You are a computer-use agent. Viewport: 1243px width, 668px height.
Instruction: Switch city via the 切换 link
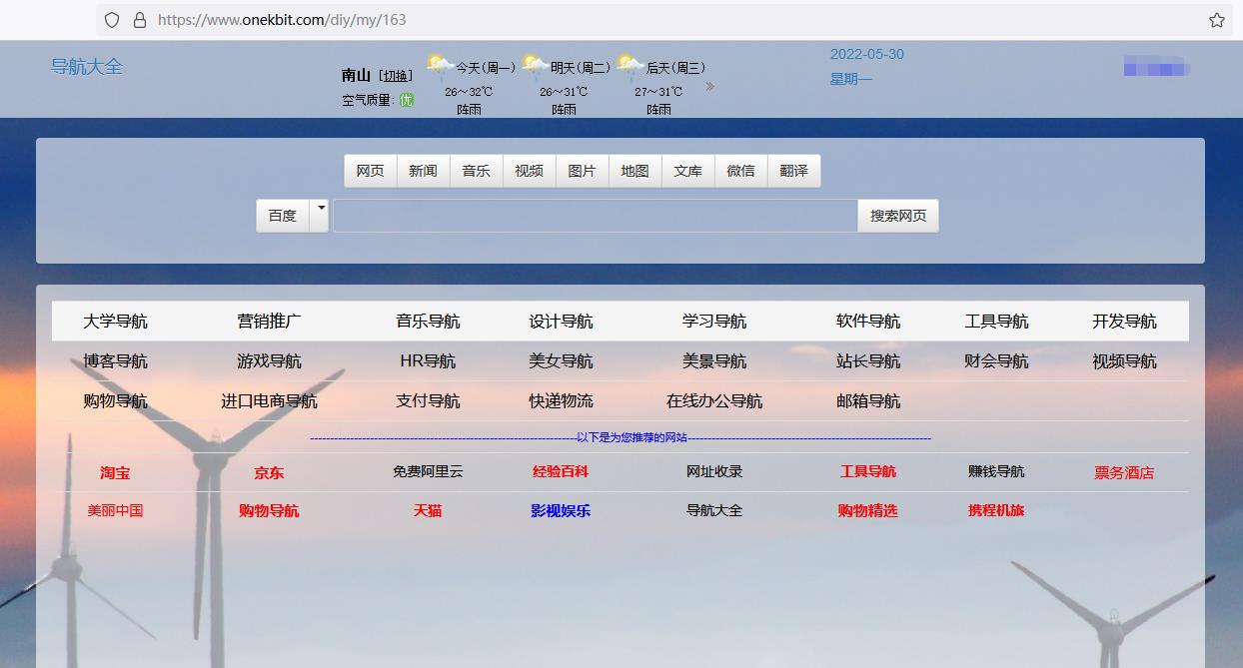396,76
